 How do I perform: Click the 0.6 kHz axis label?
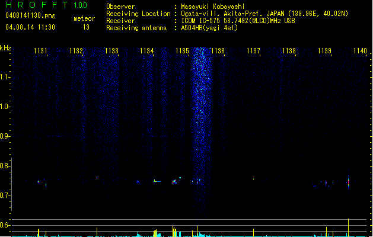tap(5, 225)
